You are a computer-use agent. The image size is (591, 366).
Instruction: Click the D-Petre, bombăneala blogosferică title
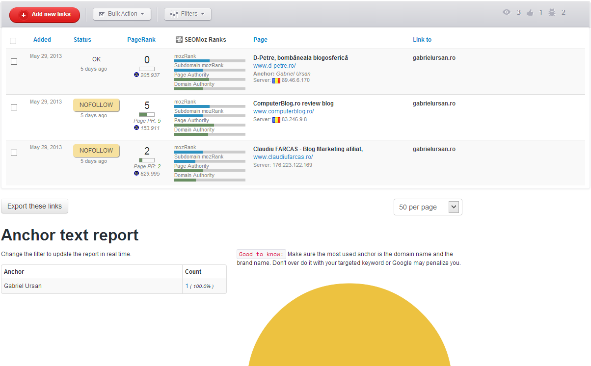pos(300,58)
